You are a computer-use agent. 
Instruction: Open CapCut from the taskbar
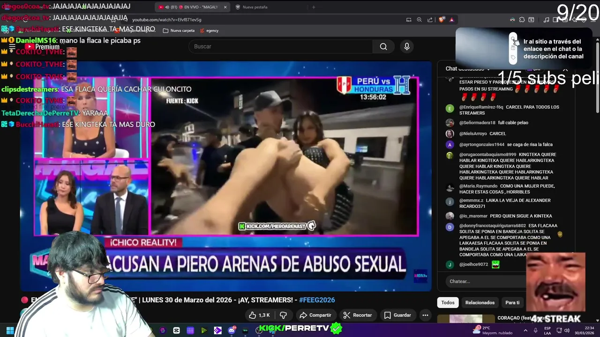pos(176,330)
